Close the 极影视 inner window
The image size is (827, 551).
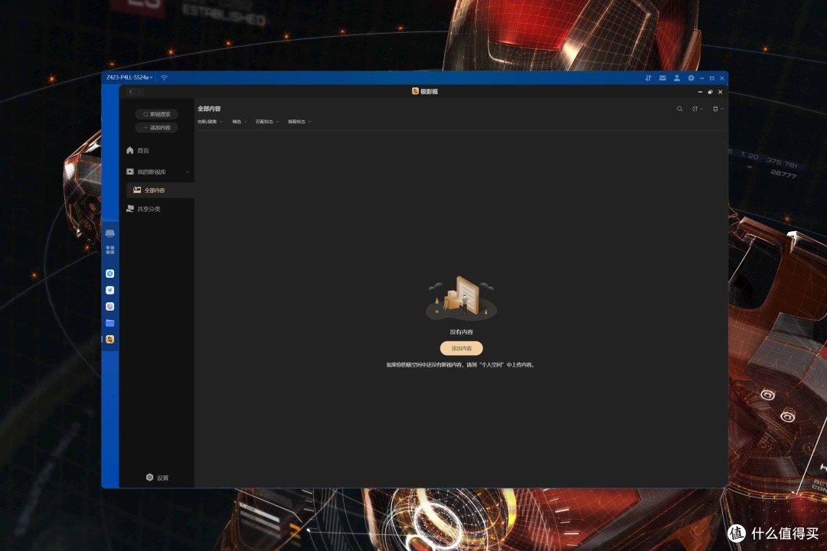click(720, 92)
